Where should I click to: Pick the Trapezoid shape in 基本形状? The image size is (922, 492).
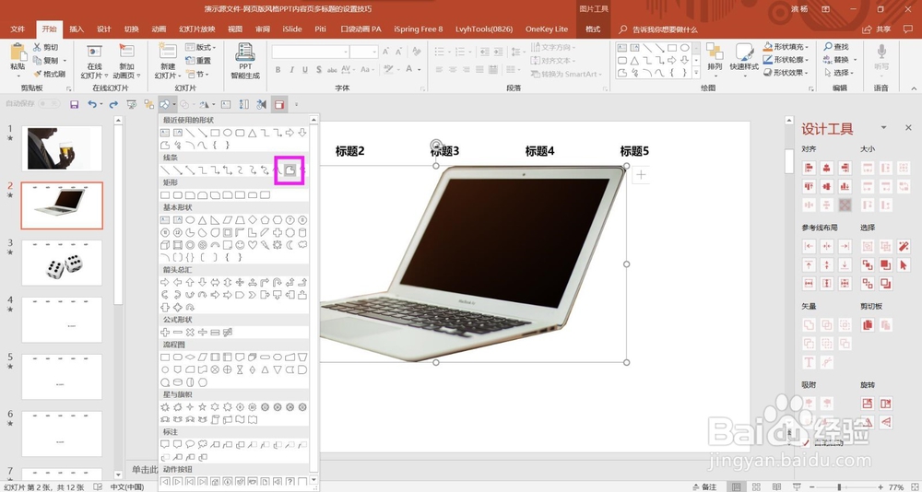pyautogui.click(x=240, y=220)
